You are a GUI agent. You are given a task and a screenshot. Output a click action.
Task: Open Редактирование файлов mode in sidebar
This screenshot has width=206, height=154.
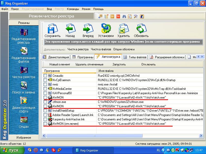click(24, 55)
